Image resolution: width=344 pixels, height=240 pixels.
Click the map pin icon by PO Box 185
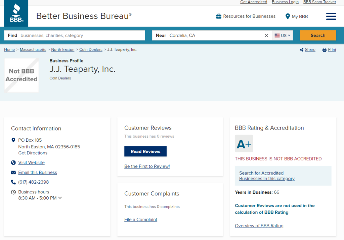click(x=13, y=140)
